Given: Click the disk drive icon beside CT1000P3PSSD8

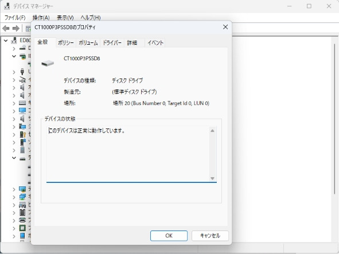Looking at the screenshot, I should [48, 63].
